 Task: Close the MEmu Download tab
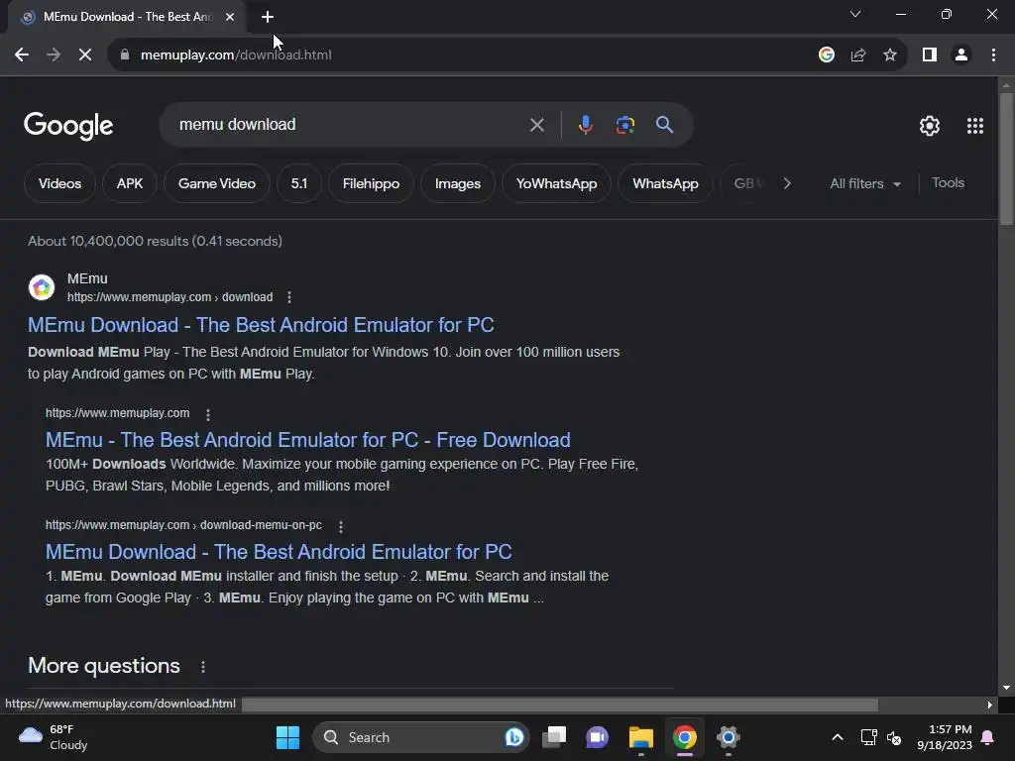(230, 17)
